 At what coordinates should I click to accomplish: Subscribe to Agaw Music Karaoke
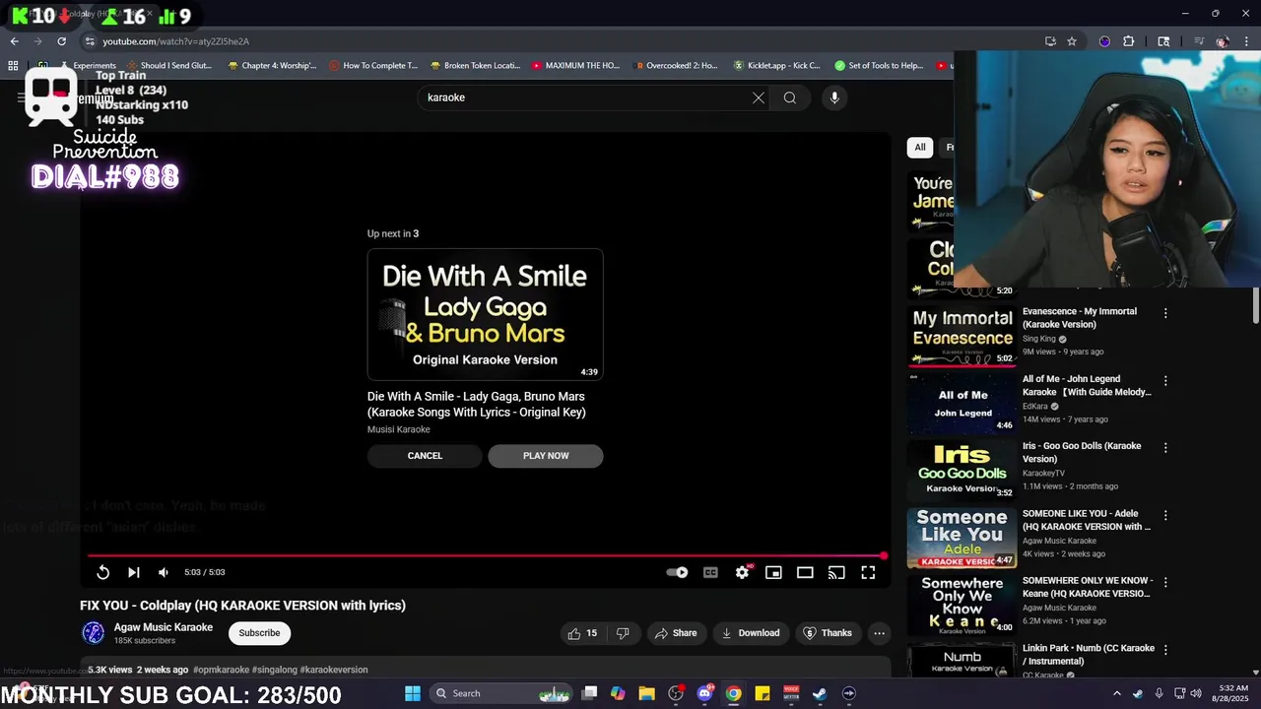[259, 633]
